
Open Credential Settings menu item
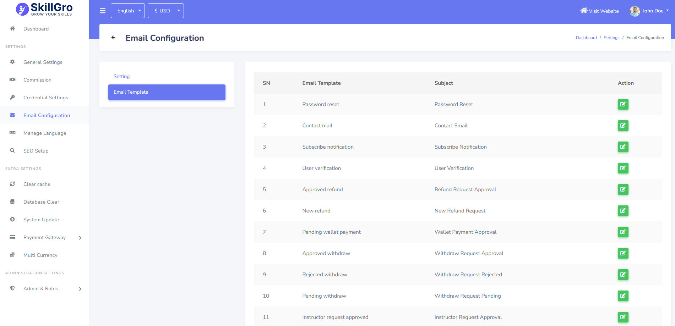tap(46, 98)
